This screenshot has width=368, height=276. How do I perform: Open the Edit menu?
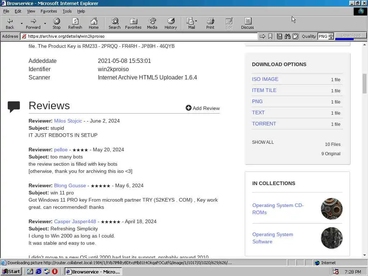click(18, 11)
